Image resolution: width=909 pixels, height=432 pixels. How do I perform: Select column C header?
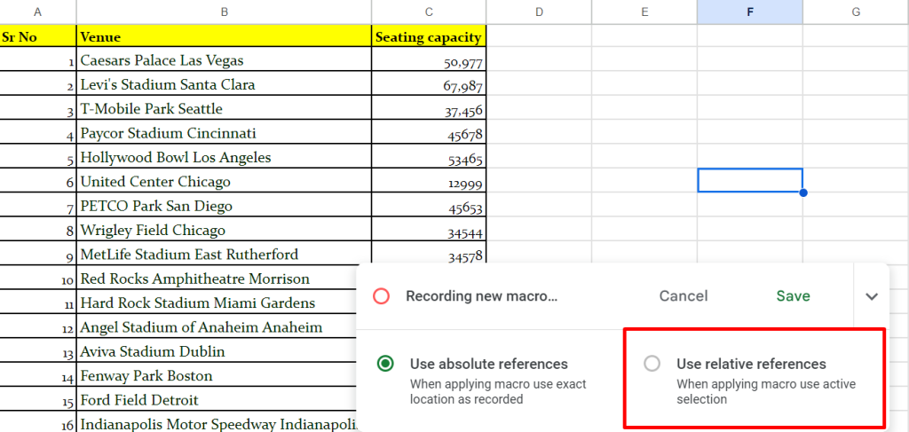(x=429, y=12)
